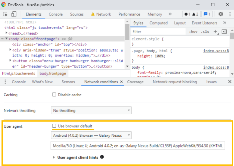Switch to the Console tab
The width and height of the screenshot is (234, 166).
[x=56, y=14]
